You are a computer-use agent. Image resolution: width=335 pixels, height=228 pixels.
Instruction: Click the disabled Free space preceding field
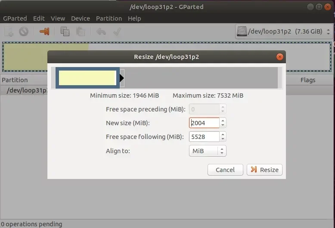(204, 109)
